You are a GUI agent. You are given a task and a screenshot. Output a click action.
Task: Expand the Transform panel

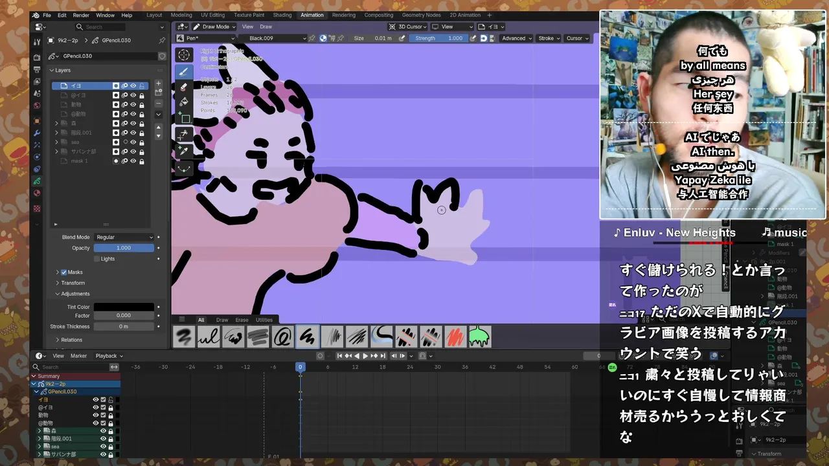pos(73,283)
